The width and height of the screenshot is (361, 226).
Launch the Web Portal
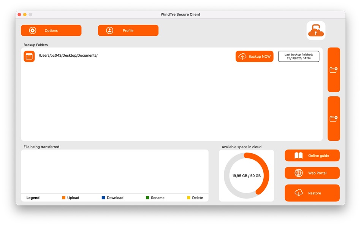pos(312,173)
